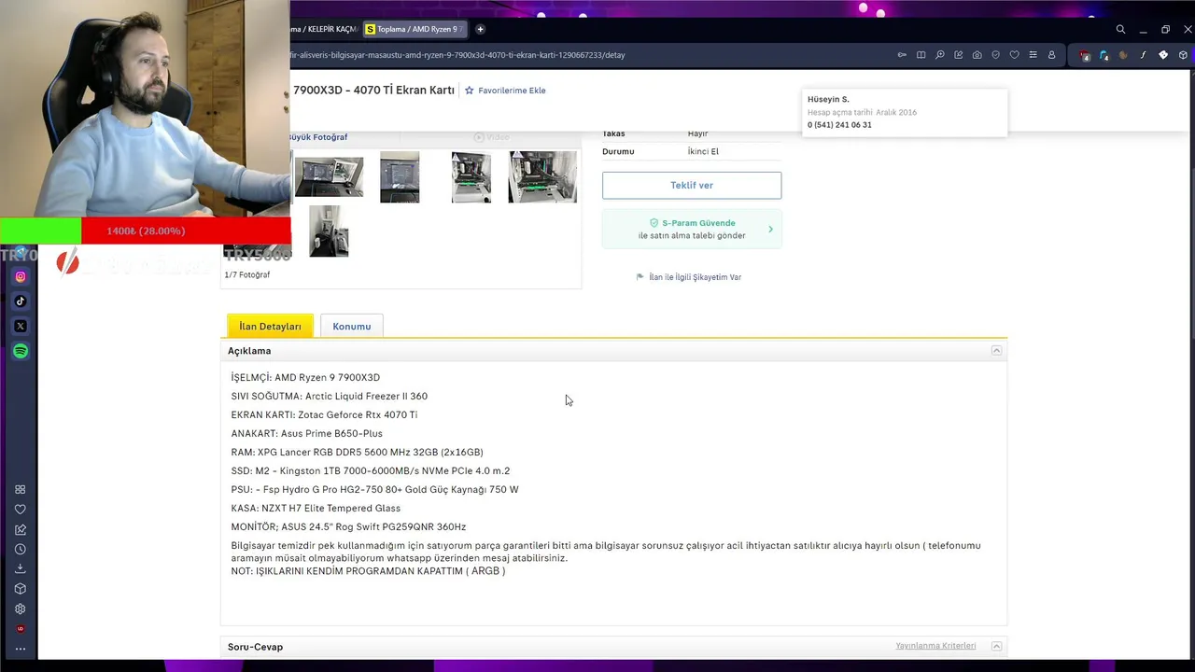
Task: Switch to the Konumu tab
Action: [x=352, y=326]
